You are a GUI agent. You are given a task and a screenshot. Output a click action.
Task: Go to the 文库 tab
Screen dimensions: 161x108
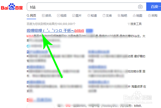tap(107, 16)
